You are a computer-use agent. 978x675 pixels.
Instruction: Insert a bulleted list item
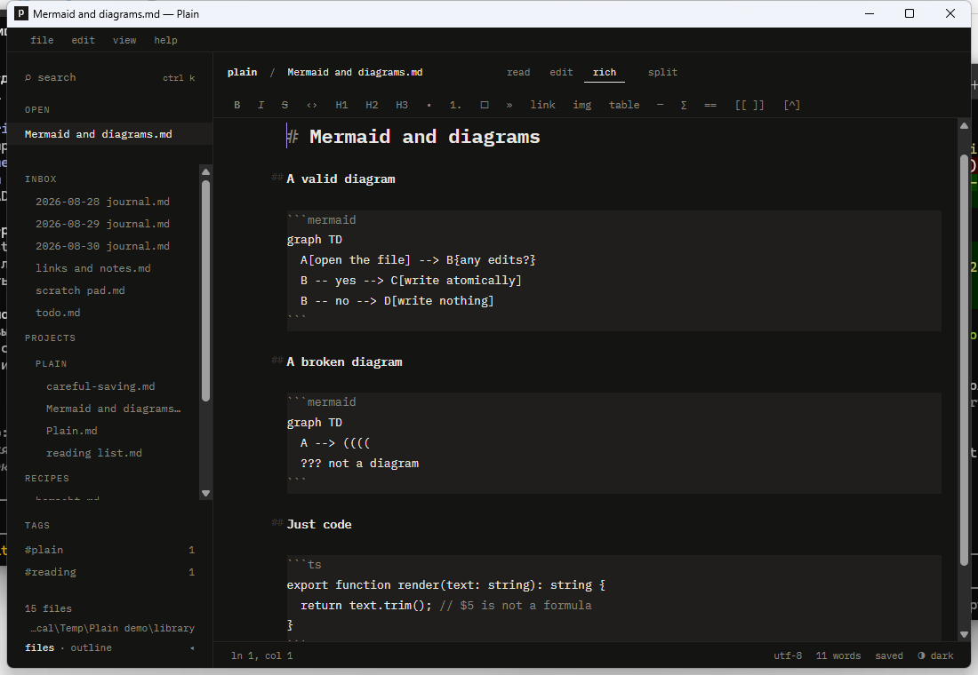[x=429, y=105]
